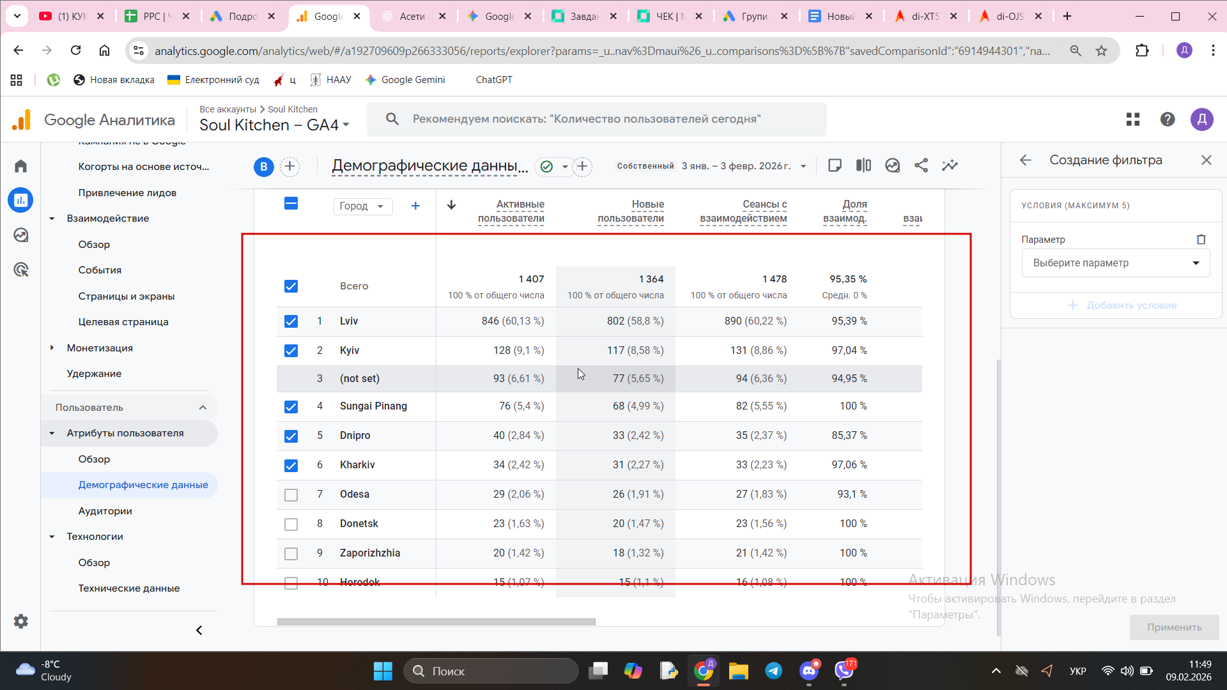Image resolution: width=1227 pixels, height=690 pixels.
Task: Click the plus icon next to Город
Action: click(x=415, y=206)
